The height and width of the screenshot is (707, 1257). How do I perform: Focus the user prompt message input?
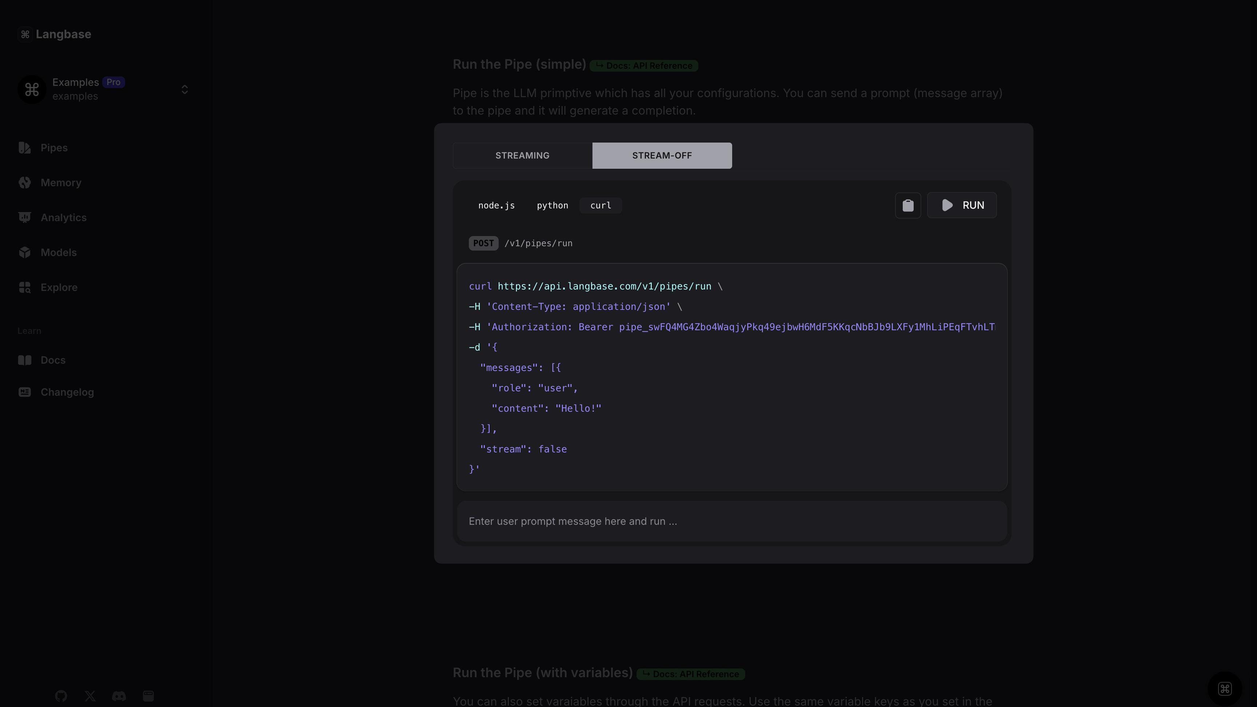(732, 522)
